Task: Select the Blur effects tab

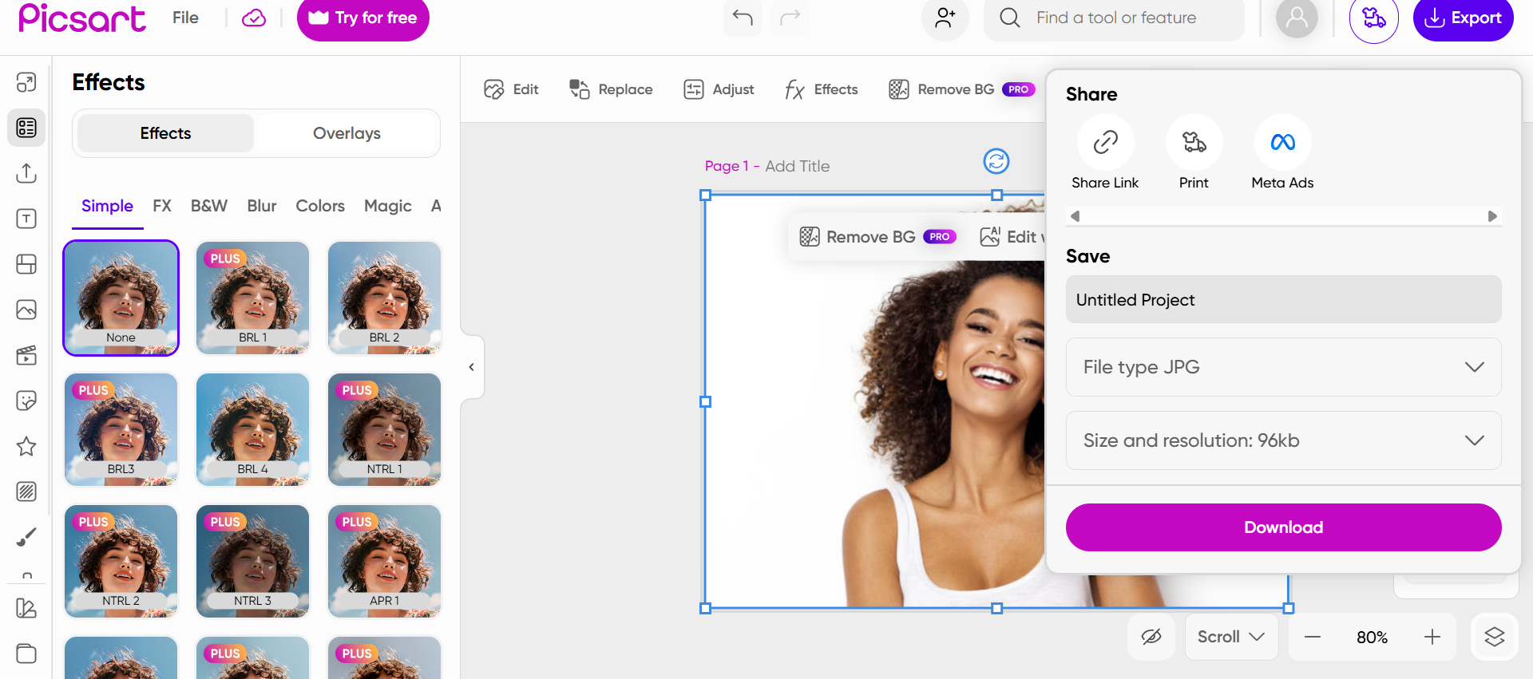Action: point(262,206)
